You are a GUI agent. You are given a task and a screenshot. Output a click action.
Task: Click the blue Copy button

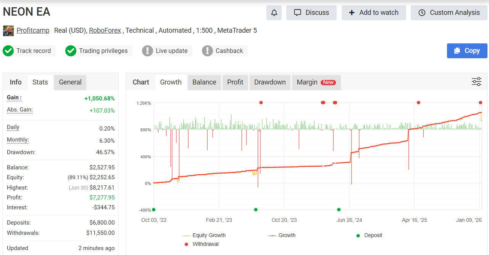tap(467, 51)
